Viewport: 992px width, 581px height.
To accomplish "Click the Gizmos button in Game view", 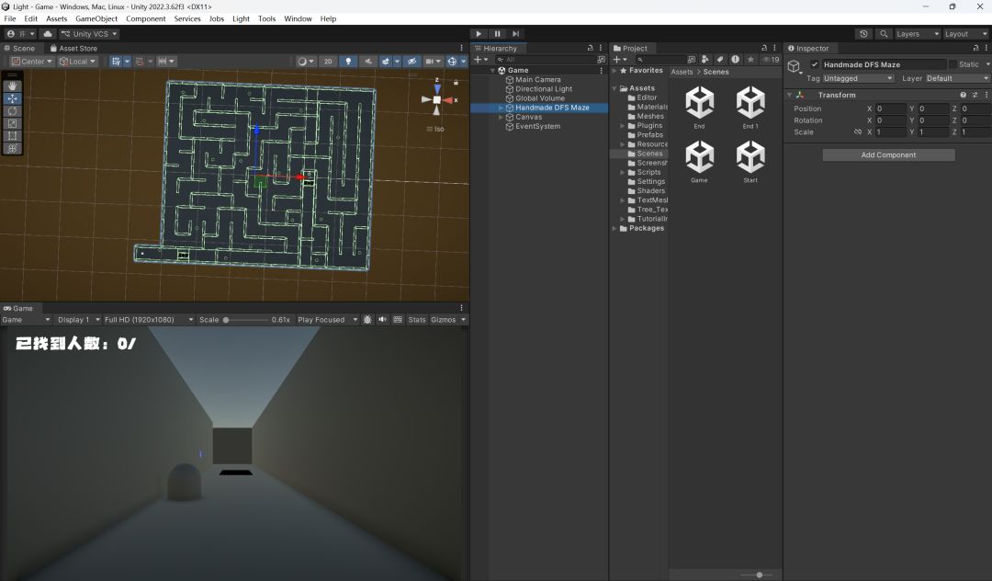I will point(444,320).
